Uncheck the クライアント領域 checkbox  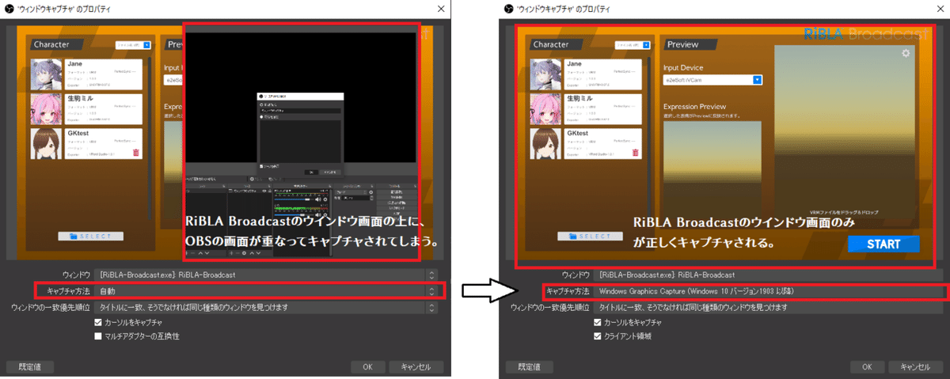pos(598,336)
